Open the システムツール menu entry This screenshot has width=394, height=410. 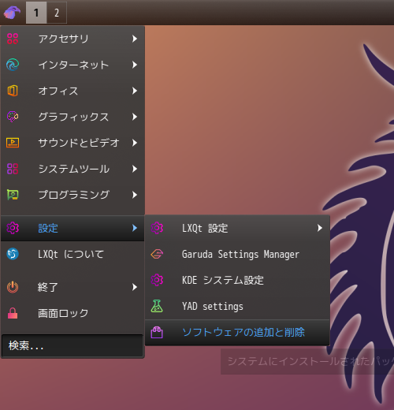point(72,169)
